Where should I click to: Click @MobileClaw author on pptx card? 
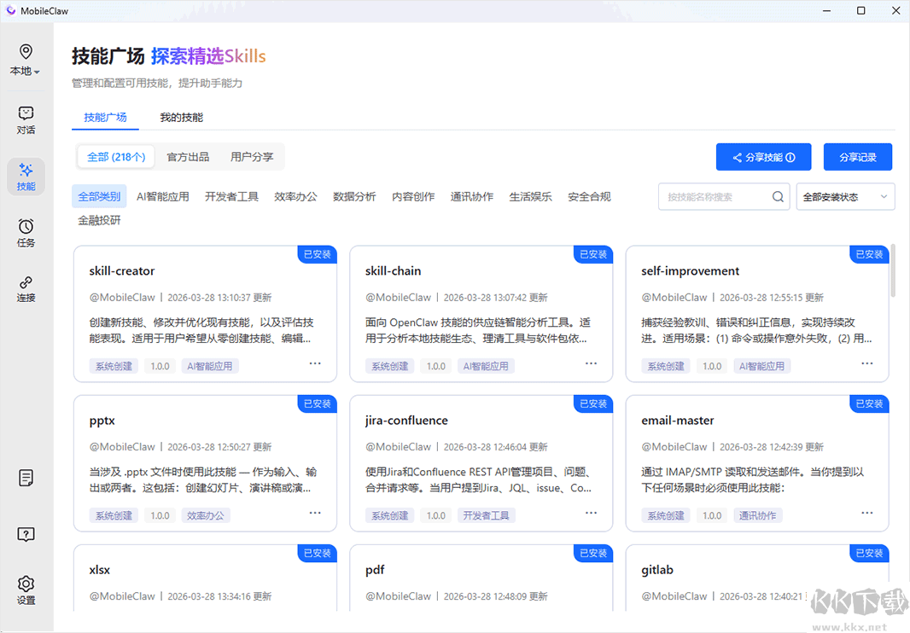(122, 447)
